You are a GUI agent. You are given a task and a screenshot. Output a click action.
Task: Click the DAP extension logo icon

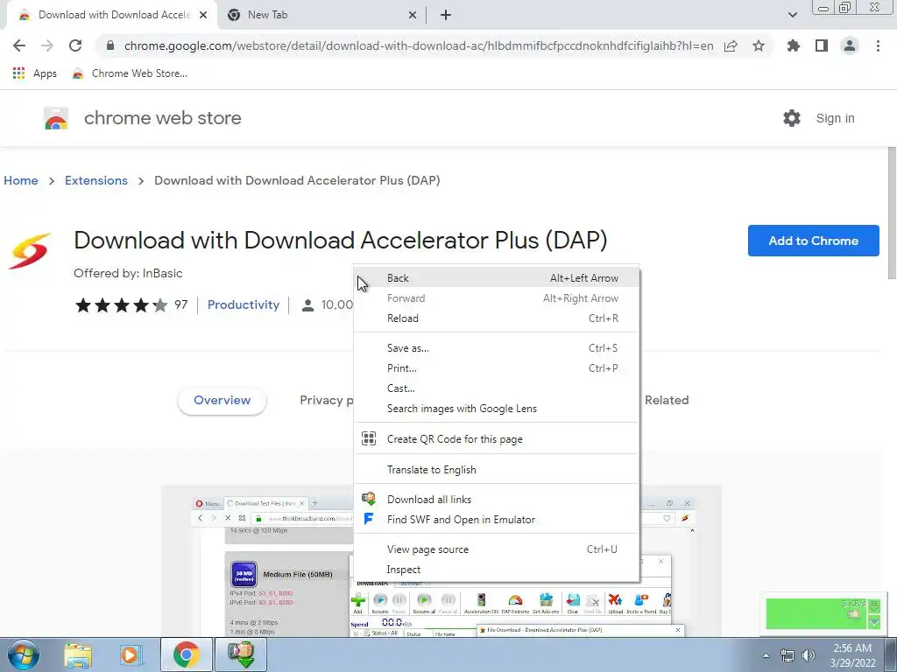(x=29, y=251)
